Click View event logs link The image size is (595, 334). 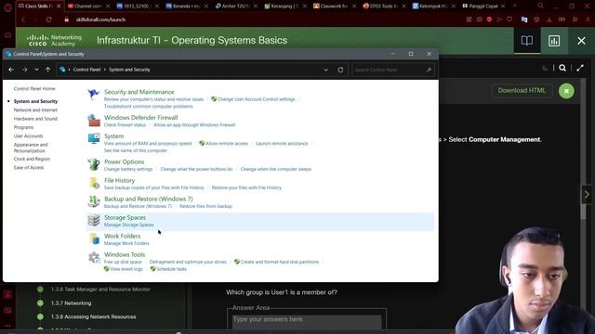[x=126, y=269]
